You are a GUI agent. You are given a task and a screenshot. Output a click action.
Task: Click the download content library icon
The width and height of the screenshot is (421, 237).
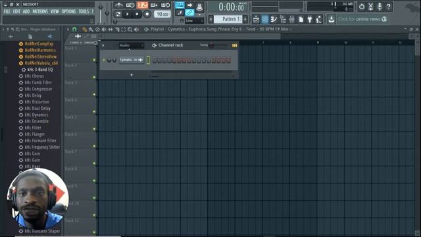[x=331, y=19]
